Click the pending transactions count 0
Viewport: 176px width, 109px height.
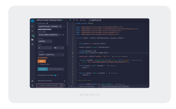click(74, 86)
